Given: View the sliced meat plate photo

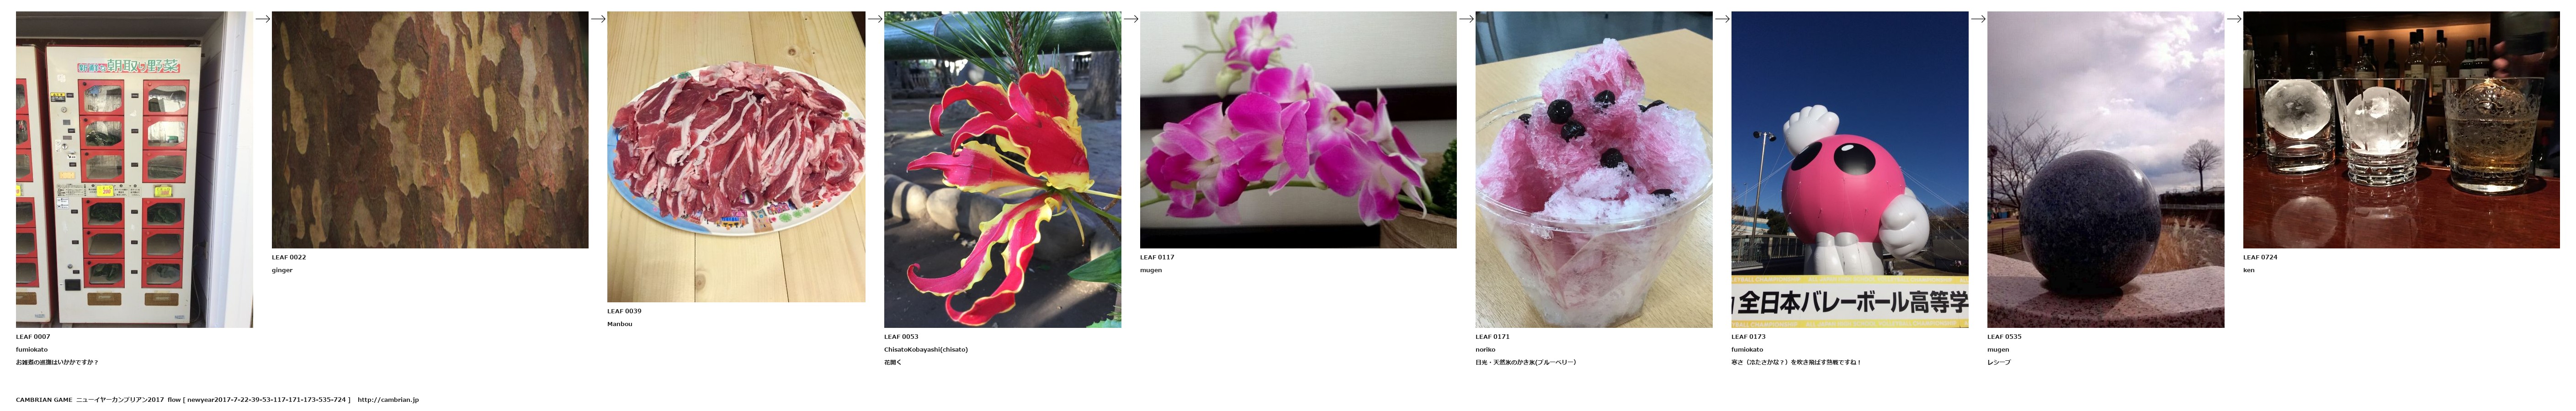Looking at the screenshot, I should click(736, 157).
